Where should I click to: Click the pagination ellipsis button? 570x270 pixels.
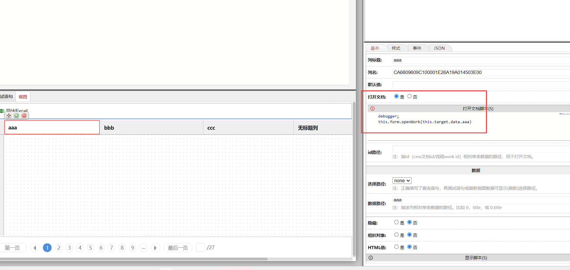click(x=143, y=248)
